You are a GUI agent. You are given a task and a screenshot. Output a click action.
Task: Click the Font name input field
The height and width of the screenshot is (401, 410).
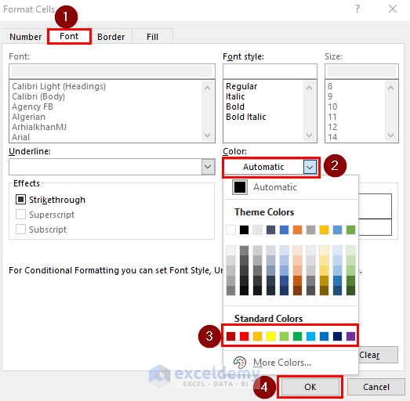[x=112, y=71]
